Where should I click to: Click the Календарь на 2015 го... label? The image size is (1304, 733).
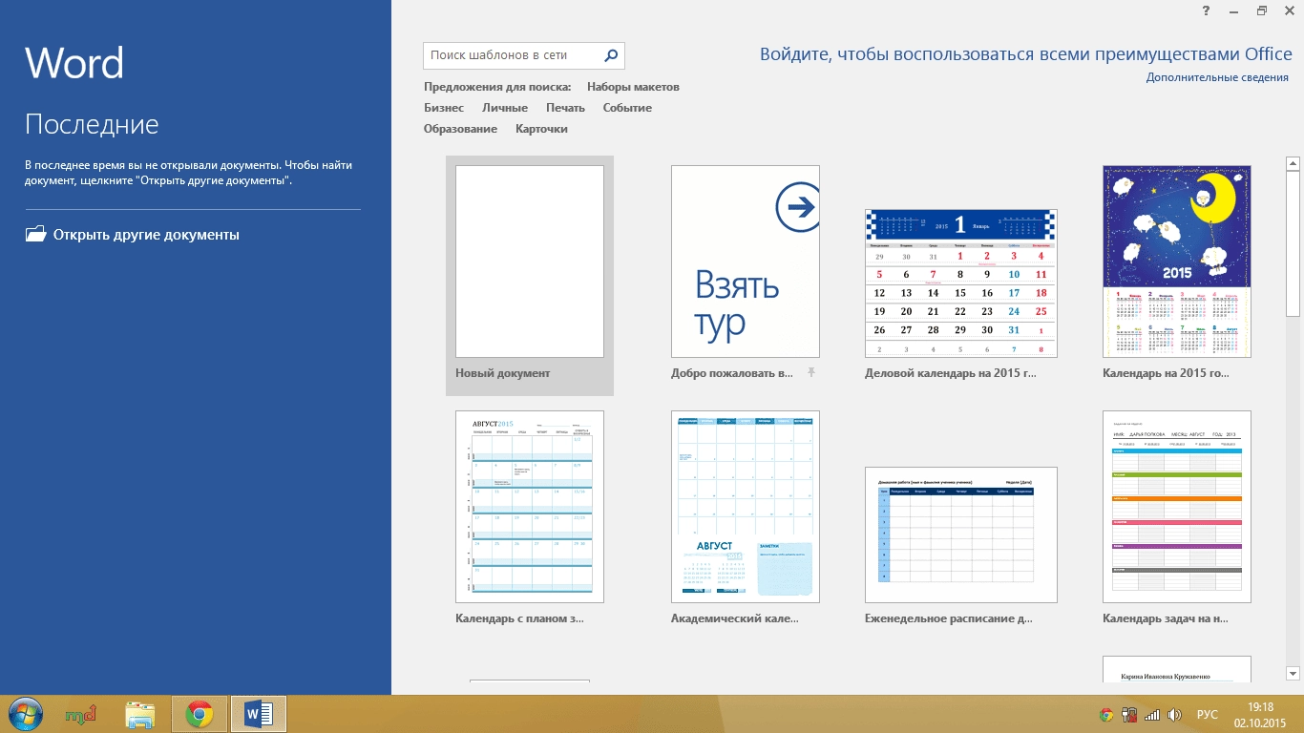coord(1166,373)
